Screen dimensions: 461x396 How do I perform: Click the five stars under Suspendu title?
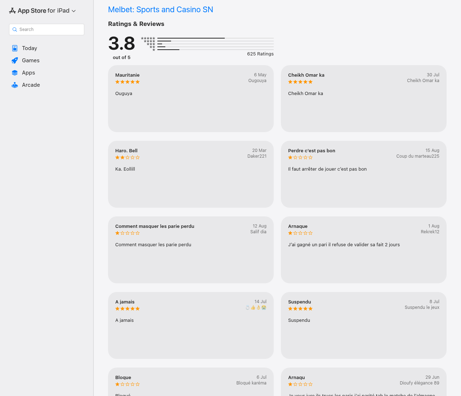pyautogui.click(x=300, y=309)
